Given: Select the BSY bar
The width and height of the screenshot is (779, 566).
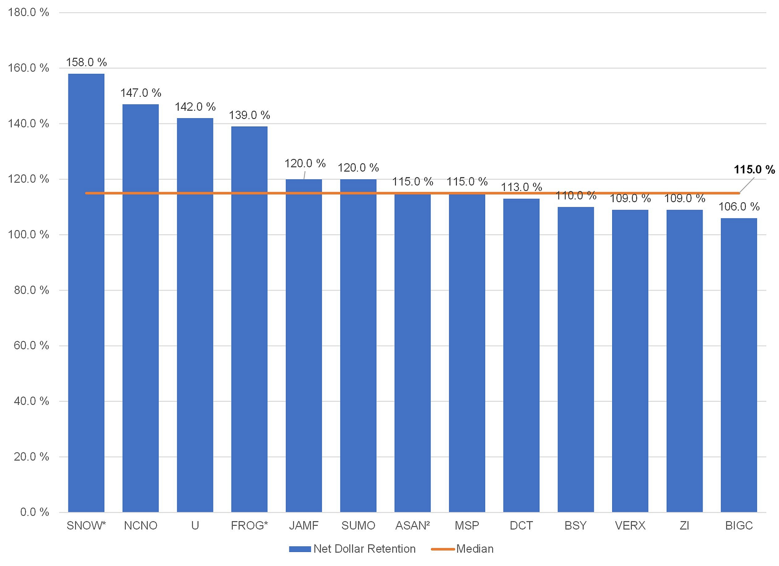Looking at the screenshot, I should tap(576, 360).
